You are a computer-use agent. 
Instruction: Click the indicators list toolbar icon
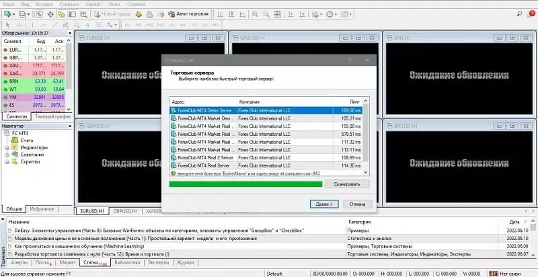tap(315, 14)
